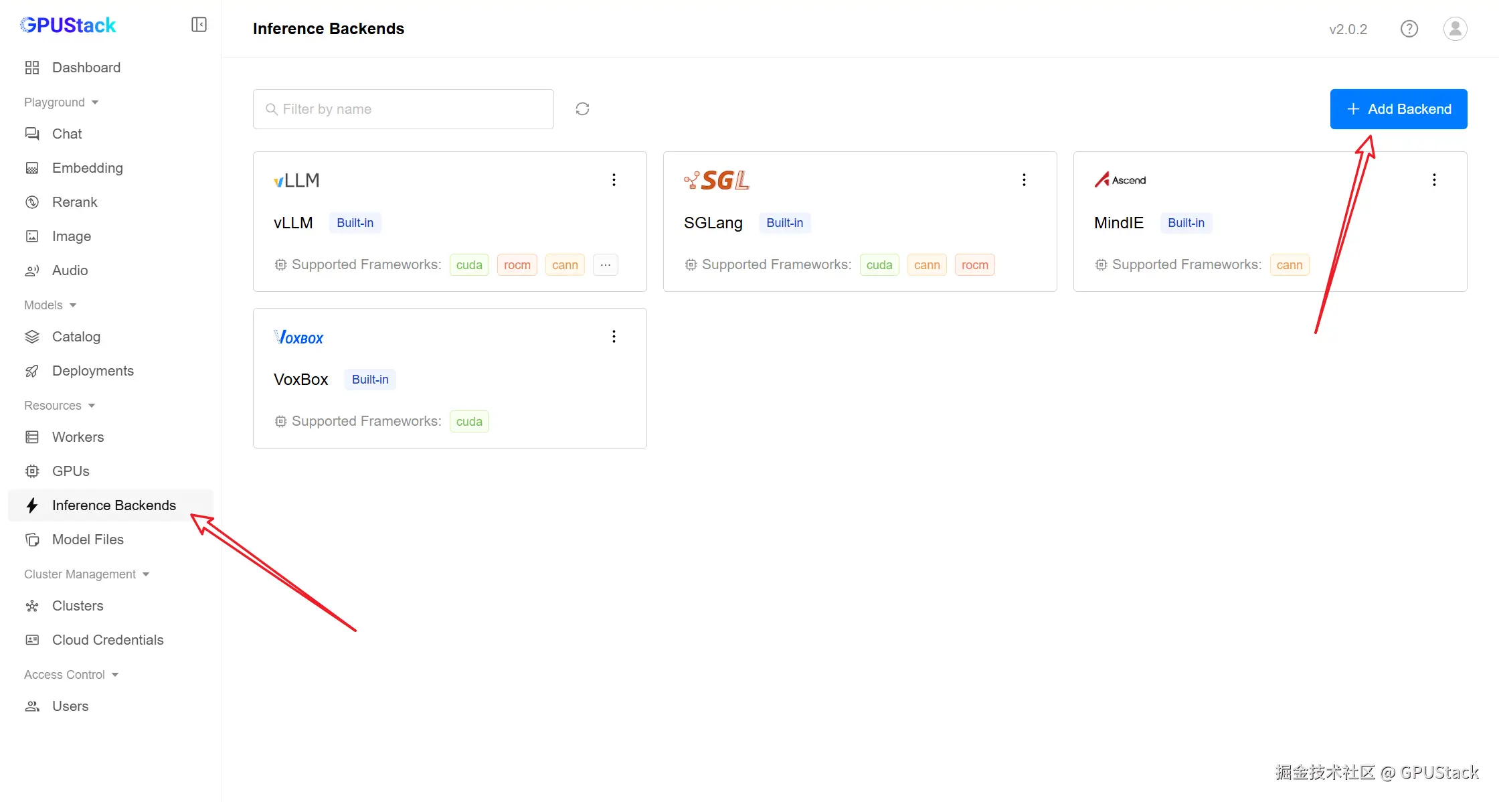Collapse the Cluster Management section

87,574
